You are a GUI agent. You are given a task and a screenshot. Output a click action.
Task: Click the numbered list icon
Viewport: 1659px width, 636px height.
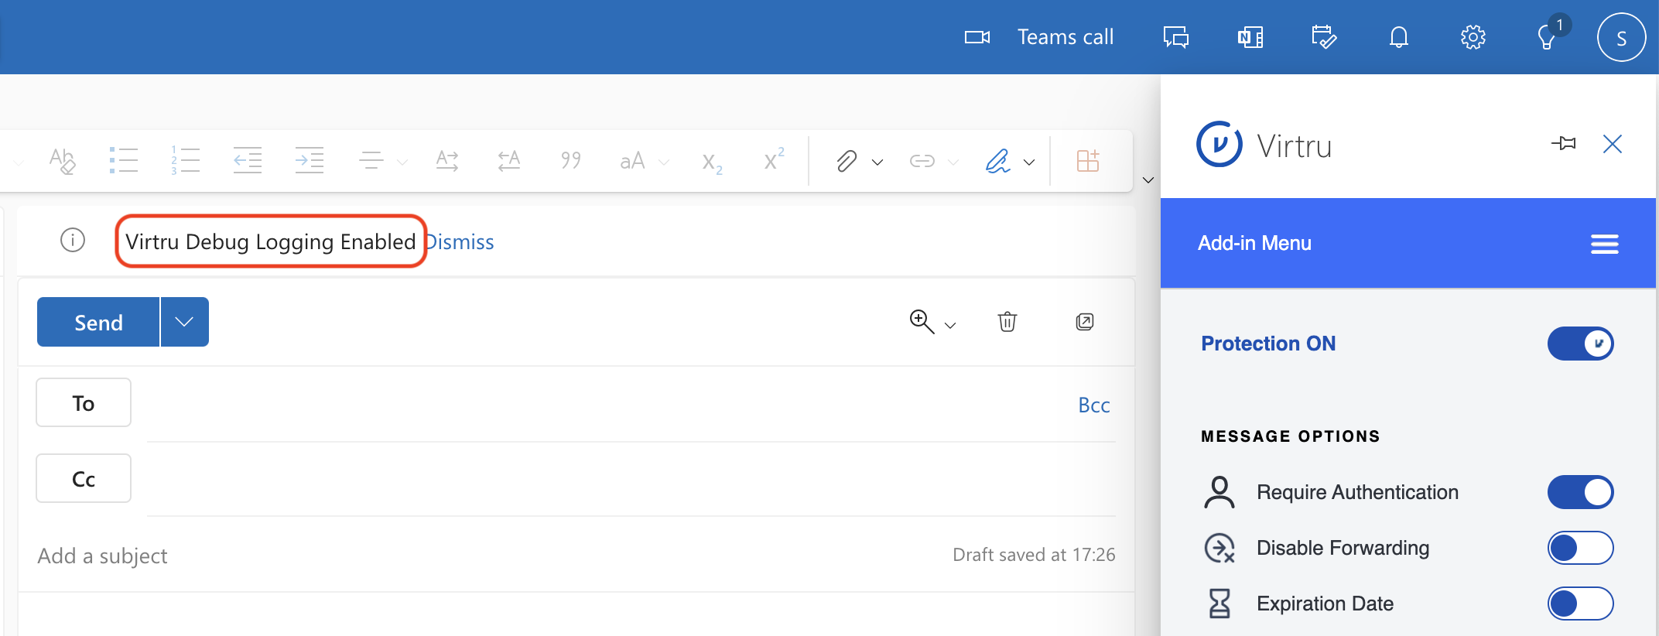pos(186,160)
